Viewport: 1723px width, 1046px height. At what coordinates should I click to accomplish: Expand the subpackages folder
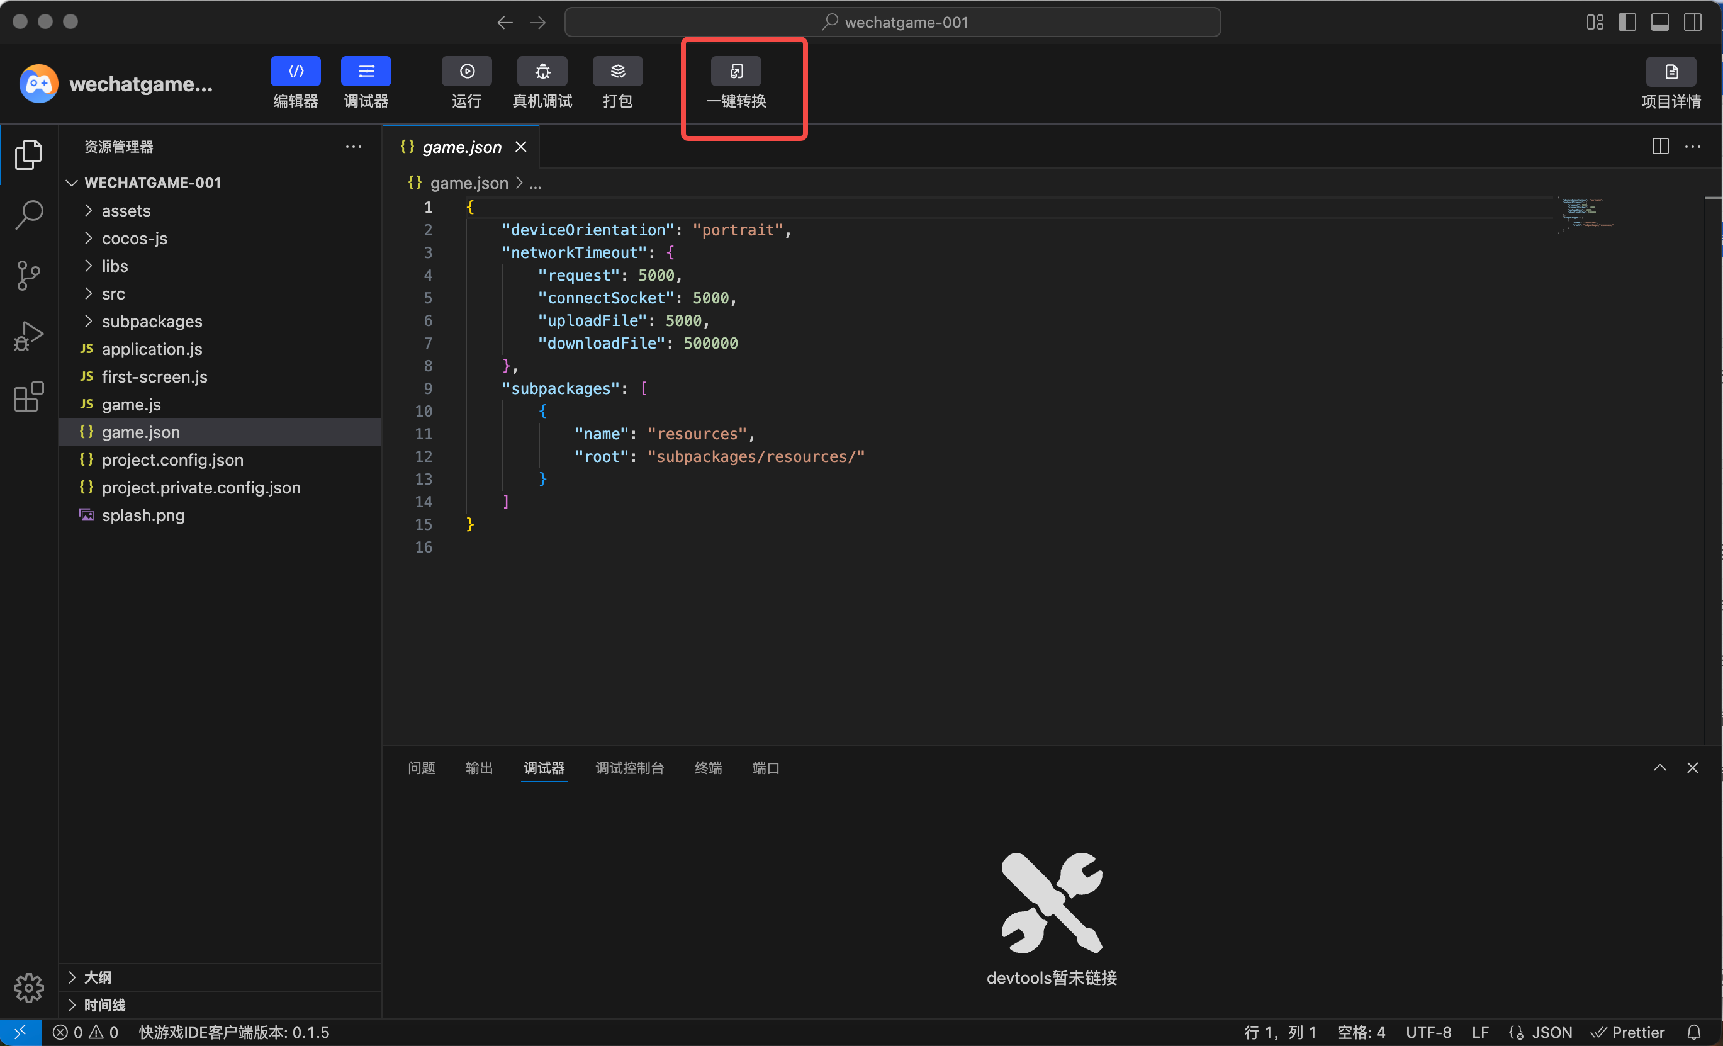pos(152,321)
